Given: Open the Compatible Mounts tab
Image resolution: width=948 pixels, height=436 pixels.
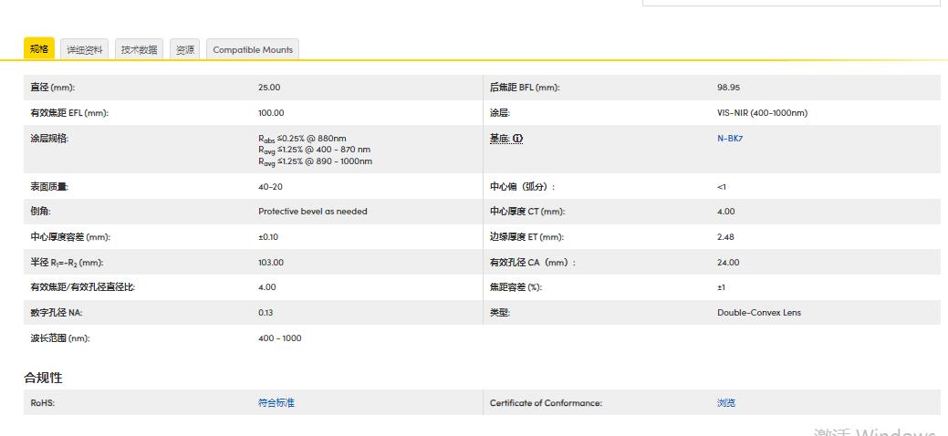Looking at the screenshot, I should 253,49.
